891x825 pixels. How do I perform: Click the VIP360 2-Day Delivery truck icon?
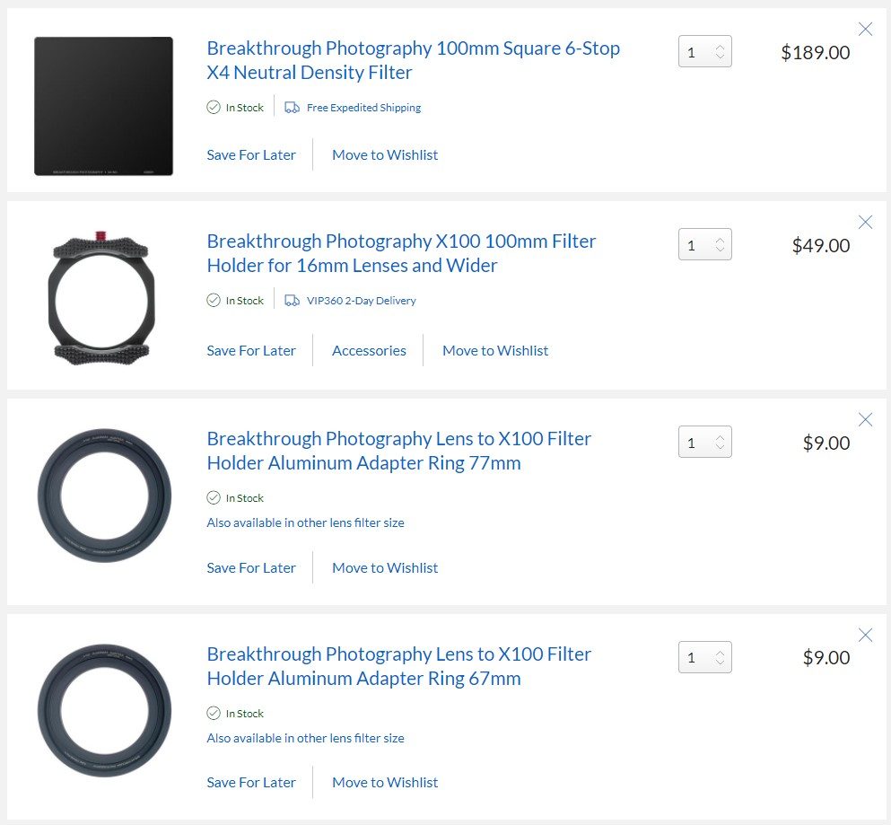click(x=293, y=300)
